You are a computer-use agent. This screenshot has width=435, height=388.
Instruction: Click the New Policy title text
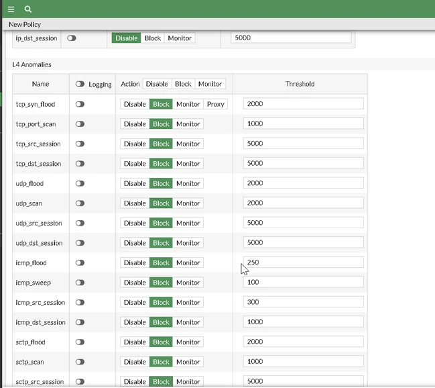[x=25, y=24]
